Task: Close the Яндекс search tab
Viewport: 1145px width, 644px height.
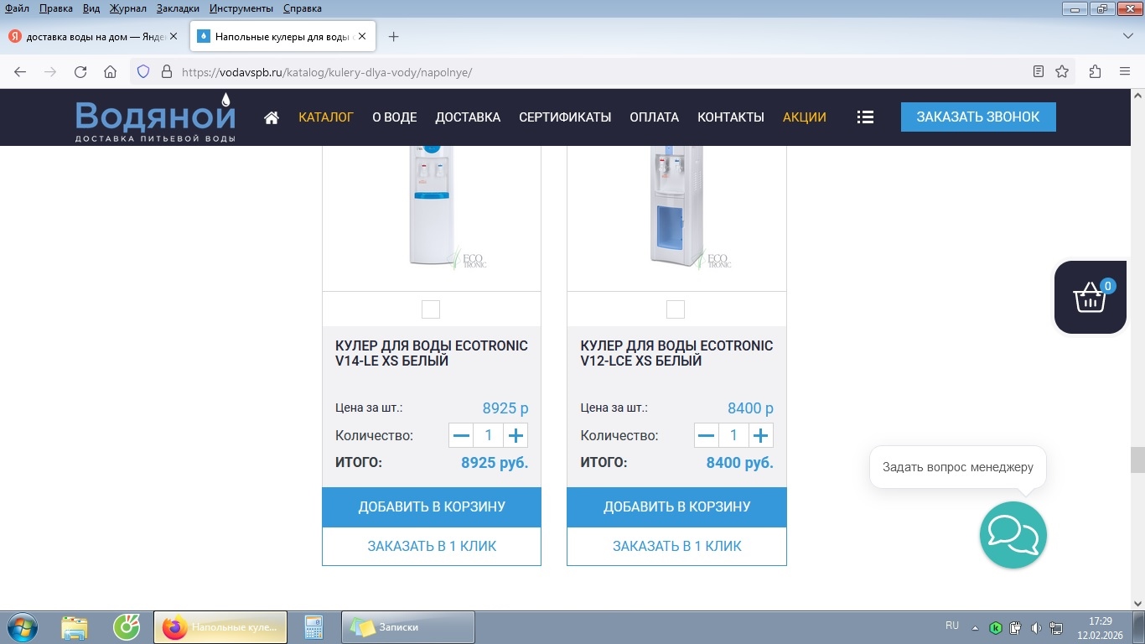Action: 174,37
